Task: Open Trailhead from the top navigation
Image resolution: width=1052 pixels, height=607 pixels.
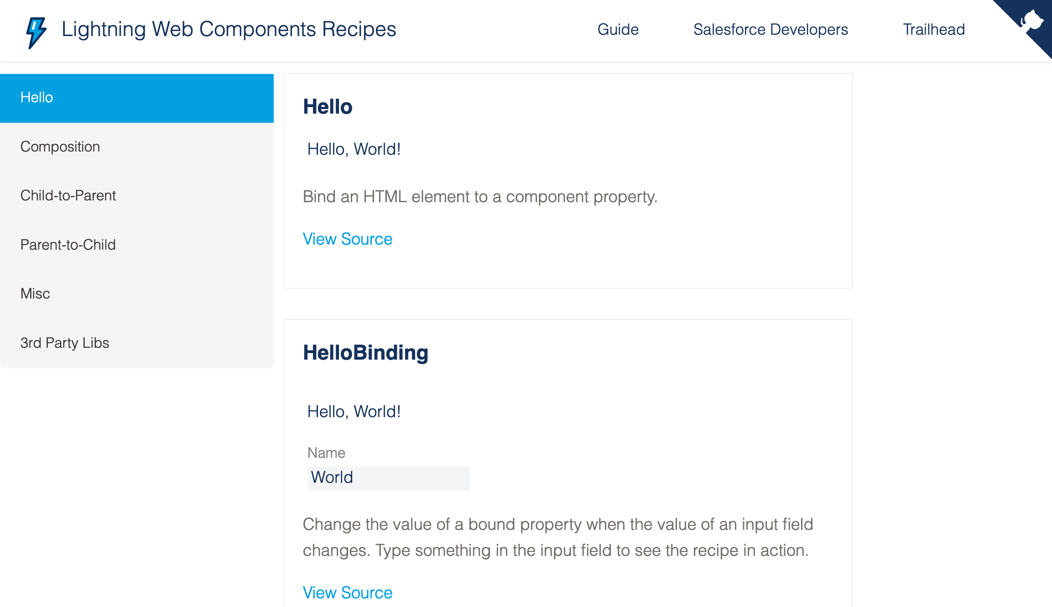Action: point(933,29)
